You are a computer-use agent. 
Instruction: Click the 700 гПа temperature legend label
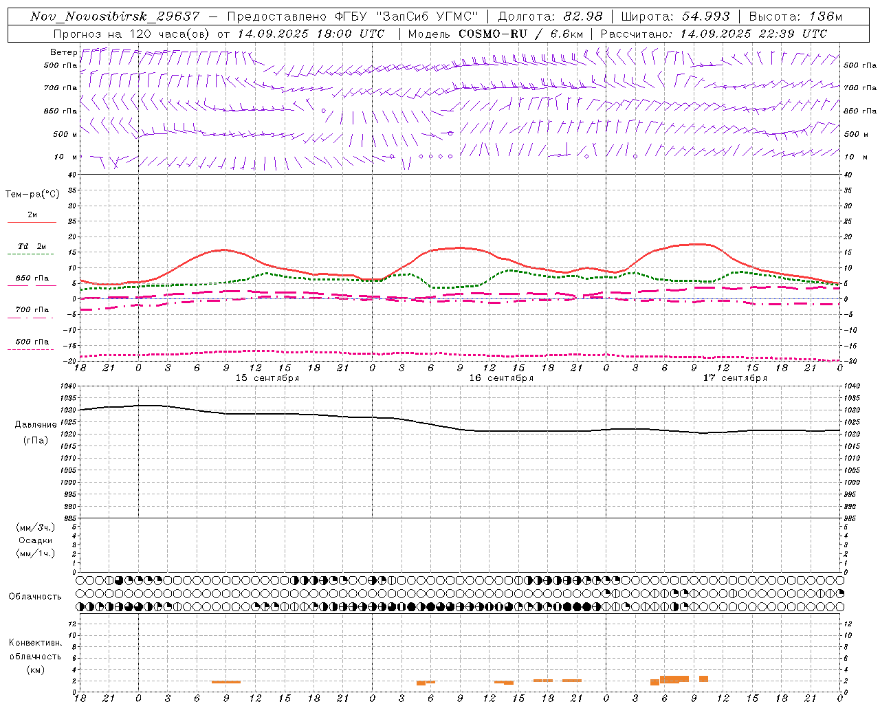(32, 310)
